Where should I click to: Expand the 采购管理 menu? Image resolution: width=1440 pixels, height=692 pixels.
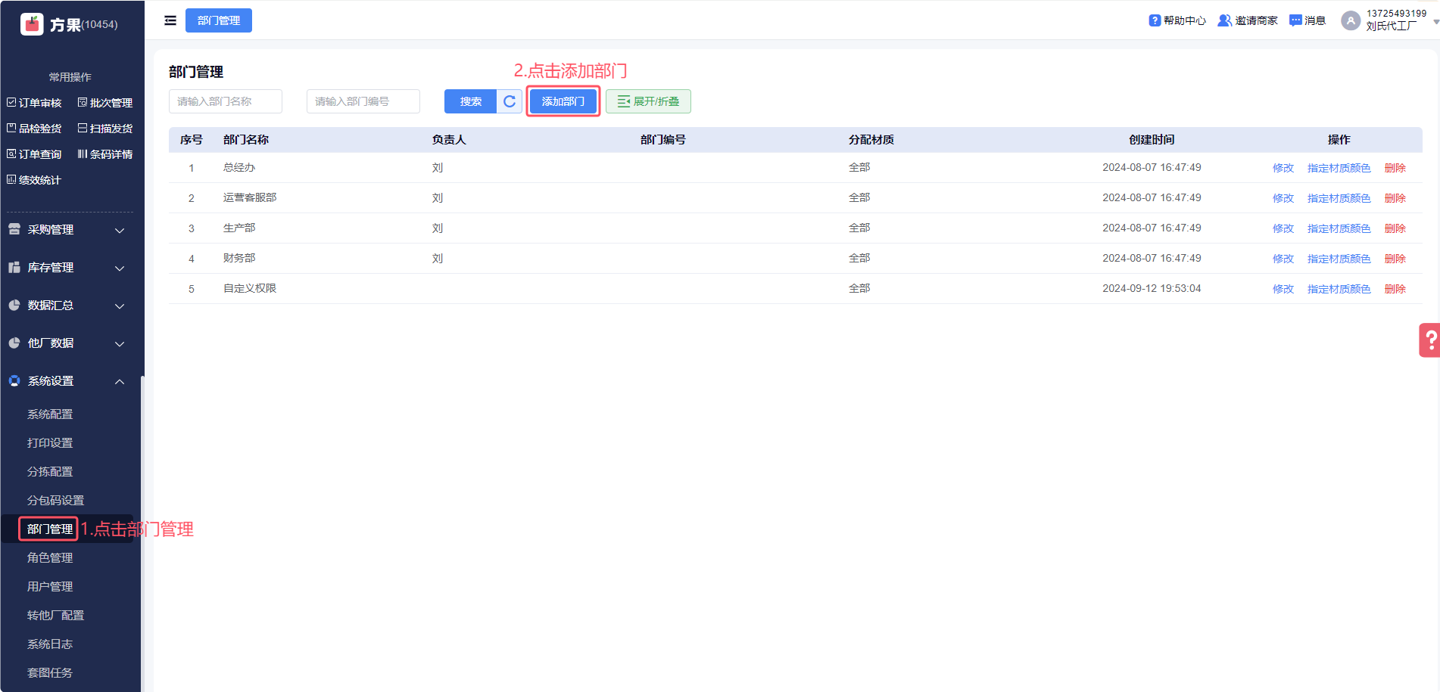point(67,230)
